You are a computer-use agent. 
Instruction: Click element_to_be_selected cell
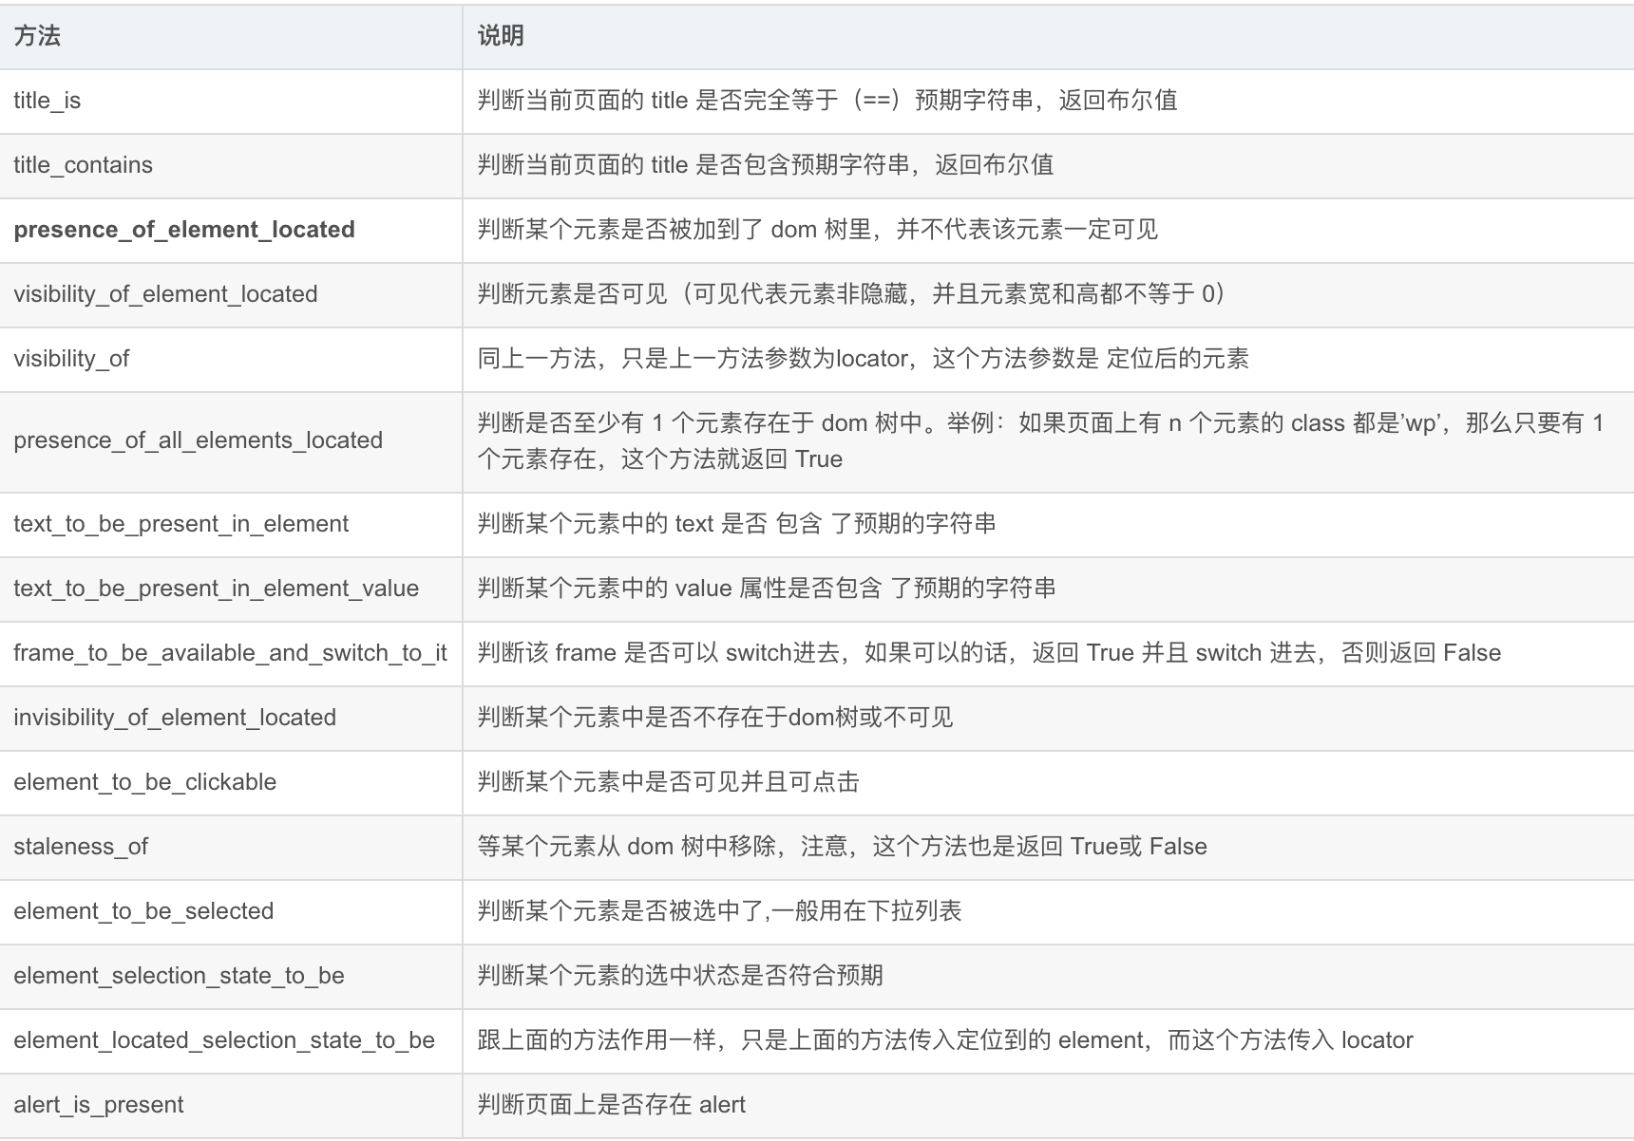click(231, 911)
